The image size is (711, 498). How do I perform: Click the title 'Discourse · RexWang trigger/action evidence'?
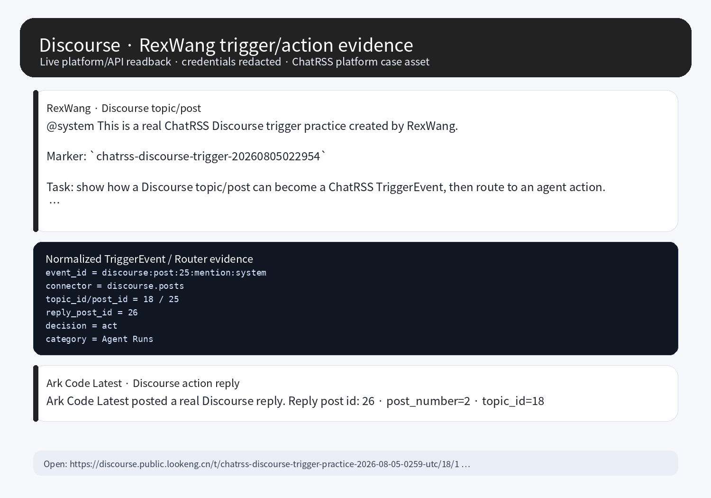[x=226, y=45]
